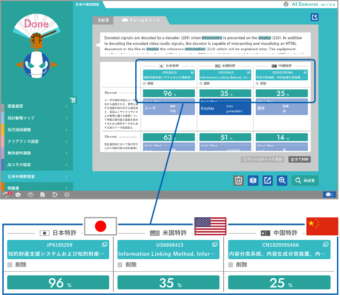Expand 先行技術調査 sidebar section

[36, 130]
